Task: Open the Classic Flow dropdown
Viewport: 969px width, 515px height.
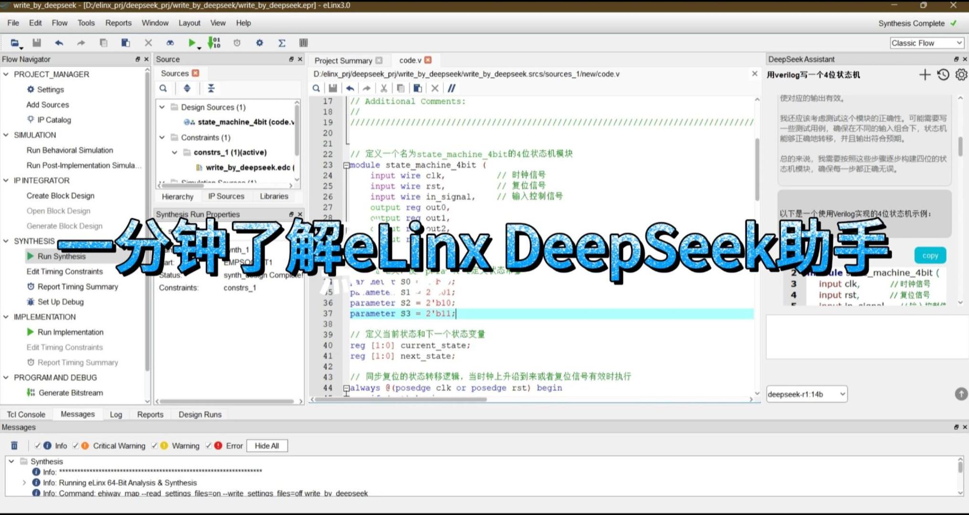Action: pos(926,43)
